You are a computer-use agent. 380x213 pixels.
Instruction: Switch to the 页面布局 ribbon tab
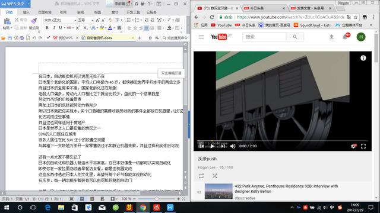[x=45, y=12]
